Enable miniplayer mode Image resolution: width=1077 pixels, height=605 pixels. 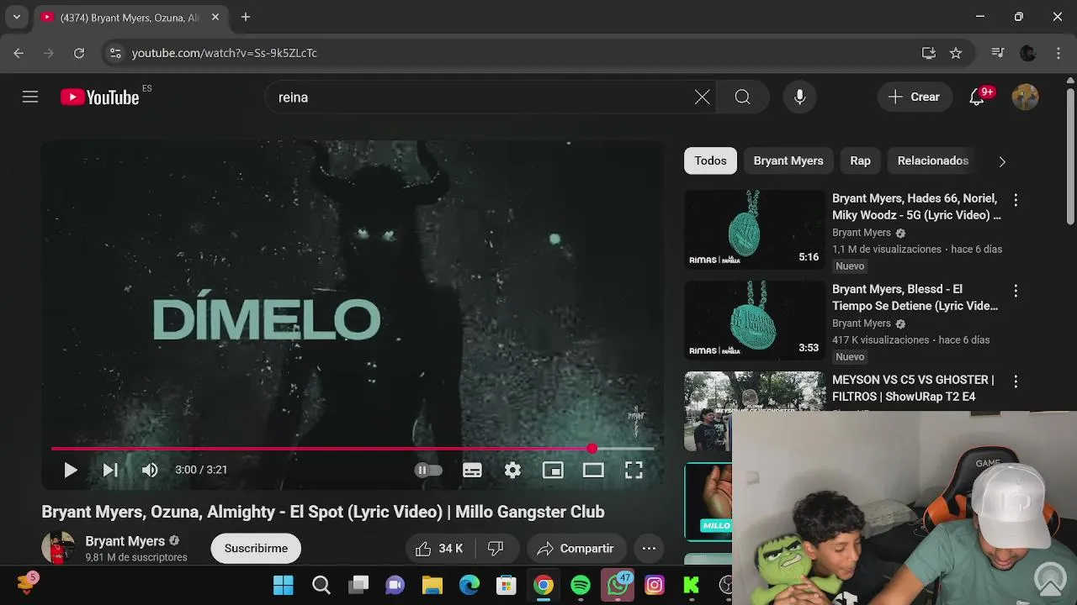coord(553,470)
